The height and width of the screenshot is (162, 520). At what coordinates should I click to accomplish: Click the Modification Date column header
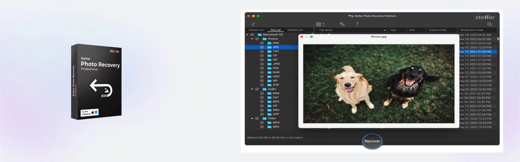477,30
